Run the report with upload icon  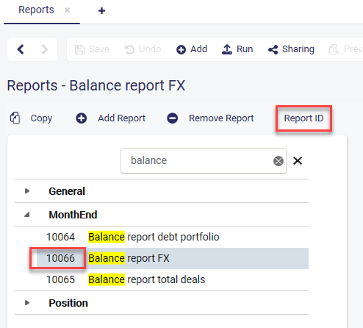click(227, 49)
